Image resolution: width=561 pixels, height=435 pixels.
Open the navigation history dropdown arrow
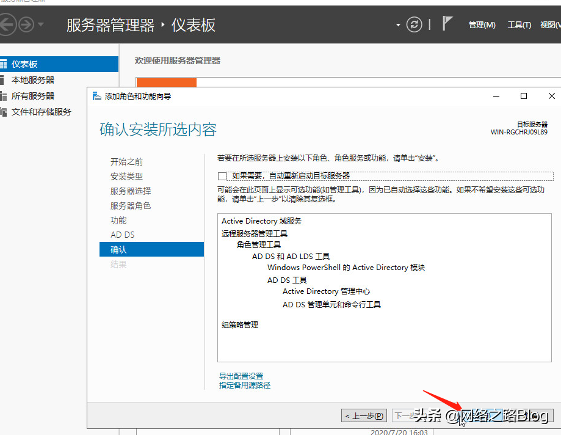tap(40, 24)
